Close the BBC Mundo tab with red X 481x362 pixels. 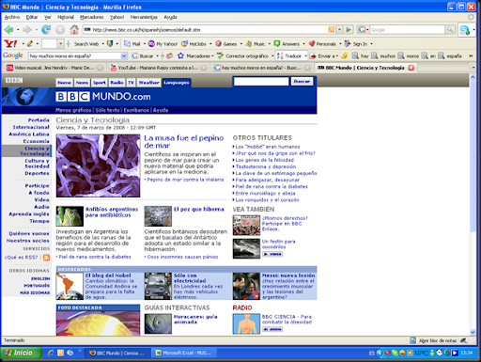click(411, 68)
